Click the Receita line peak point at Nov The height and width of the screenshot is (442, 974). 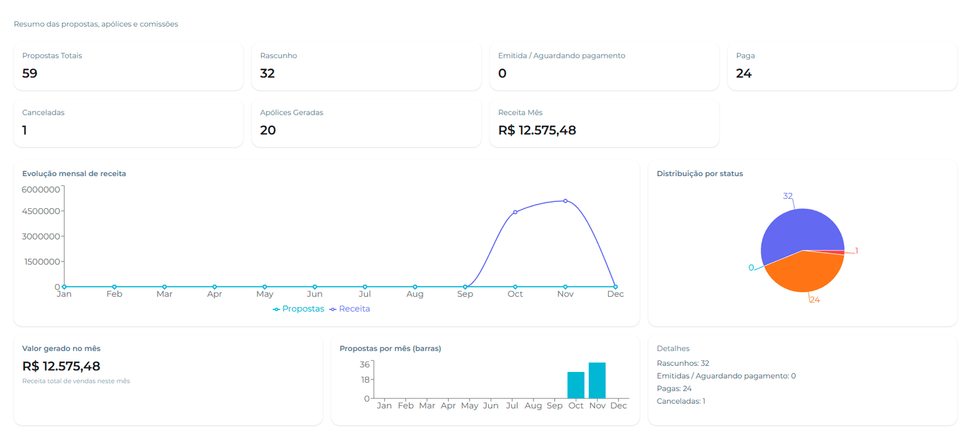(x=565, y=201)
